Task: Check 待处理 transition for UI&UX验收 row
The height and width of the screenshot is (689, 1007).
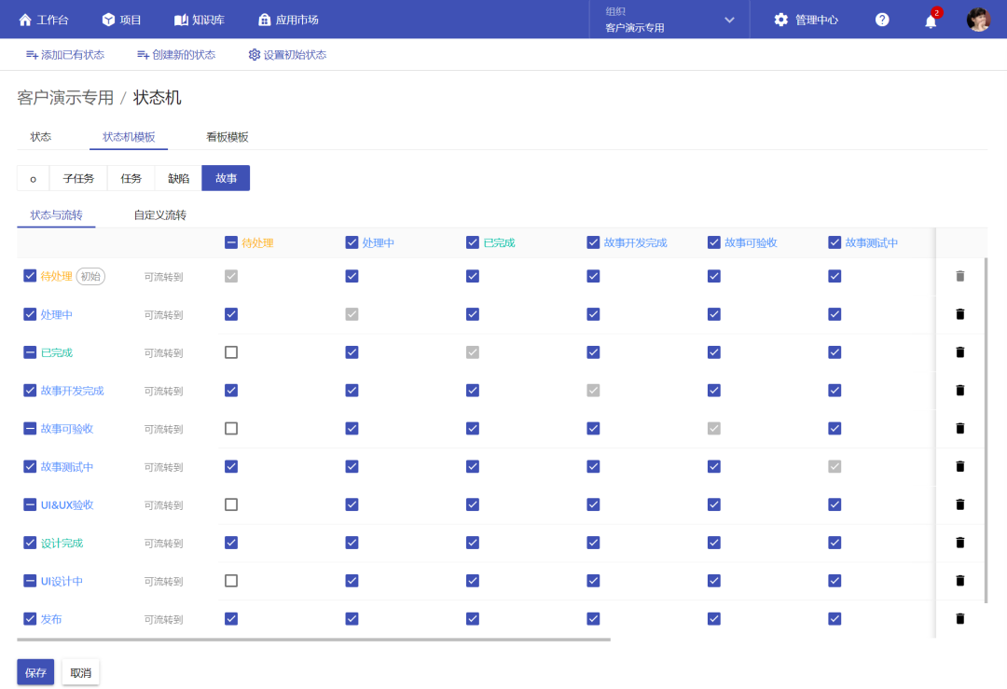Action: (x=231, y=504)
